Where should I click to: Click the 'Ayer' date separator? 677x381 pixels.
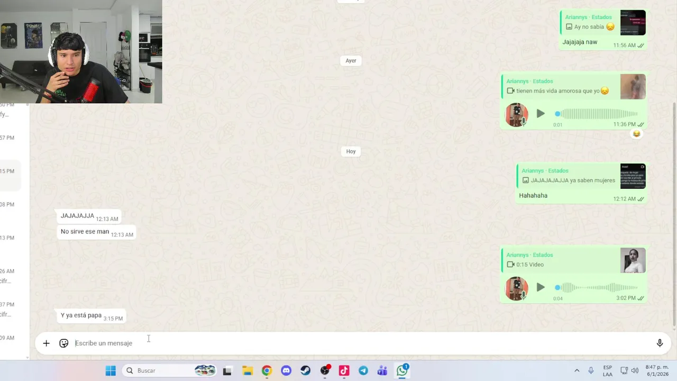[x=351, y=61]
